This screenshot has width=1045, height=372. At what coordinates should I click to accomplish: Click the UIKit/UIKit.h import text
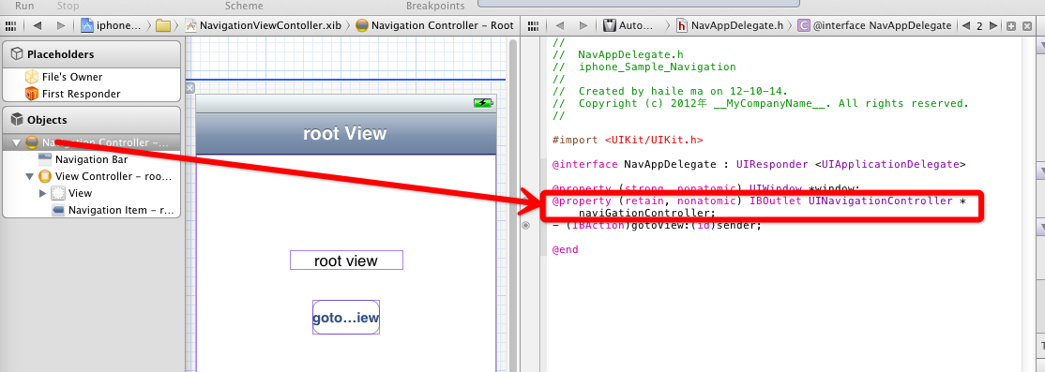point(654,140)
